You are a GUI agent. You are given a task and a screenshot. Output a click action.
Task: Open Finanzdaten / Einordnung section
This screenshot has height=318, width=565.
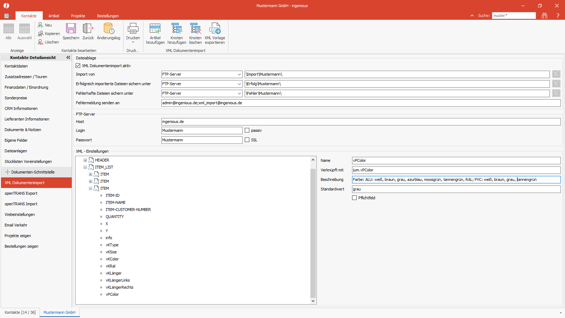[36, 87]
